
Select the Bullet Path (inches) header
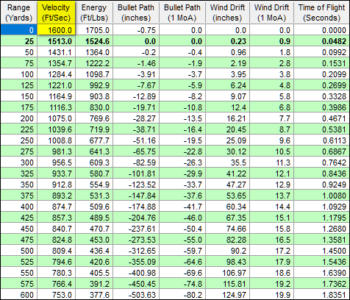coord(136,12)
